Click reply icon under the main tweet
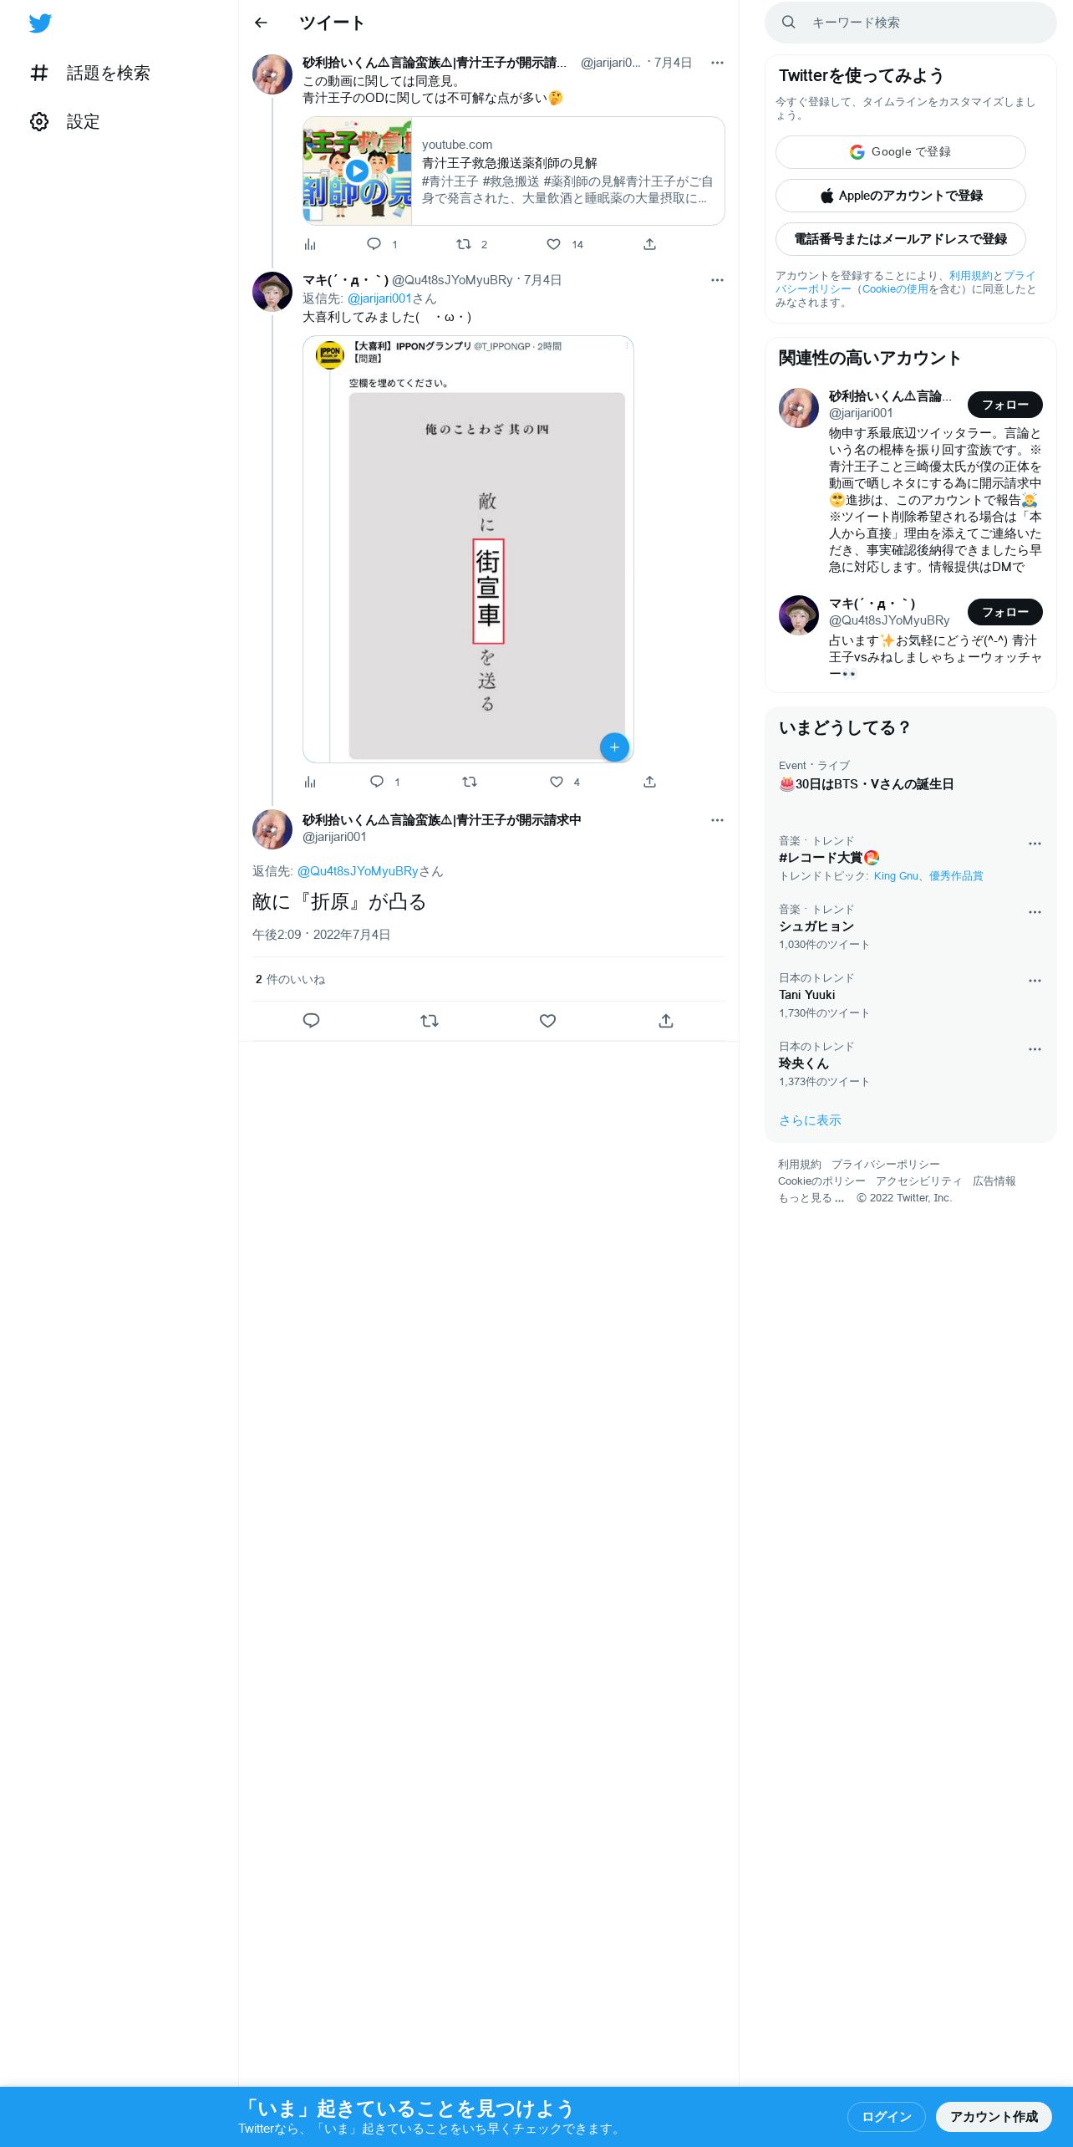The width and height of the screenshot is (1073, 2147). pos(311,1020)
